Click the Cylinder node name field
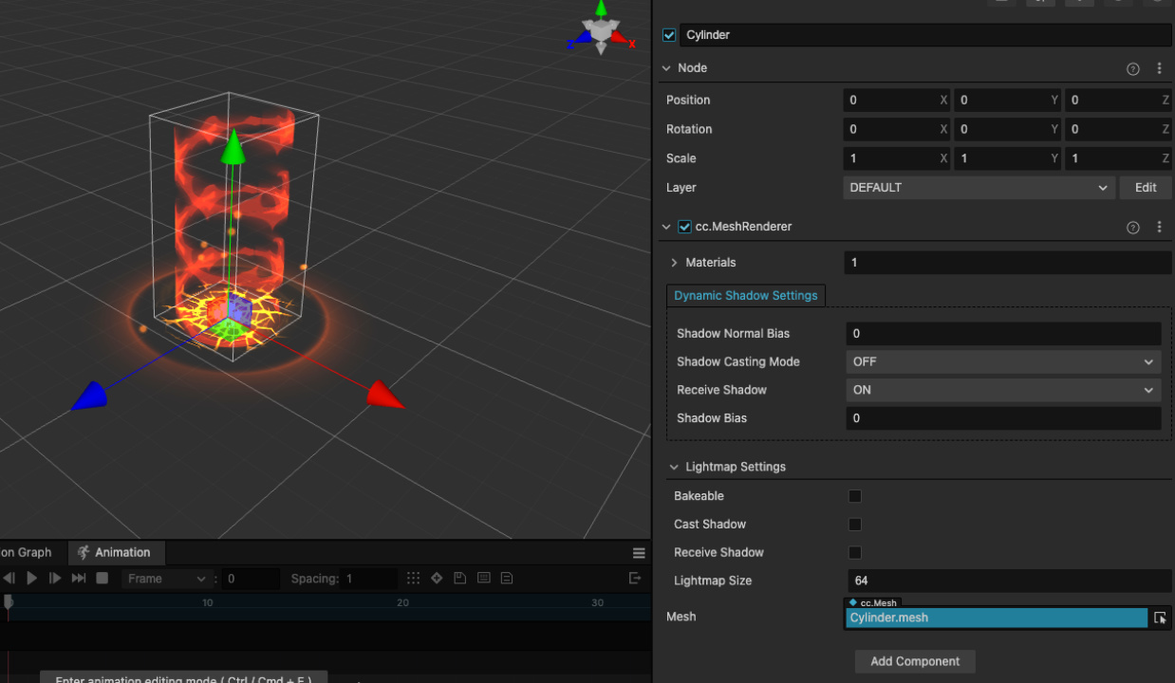 click(925, 35)
